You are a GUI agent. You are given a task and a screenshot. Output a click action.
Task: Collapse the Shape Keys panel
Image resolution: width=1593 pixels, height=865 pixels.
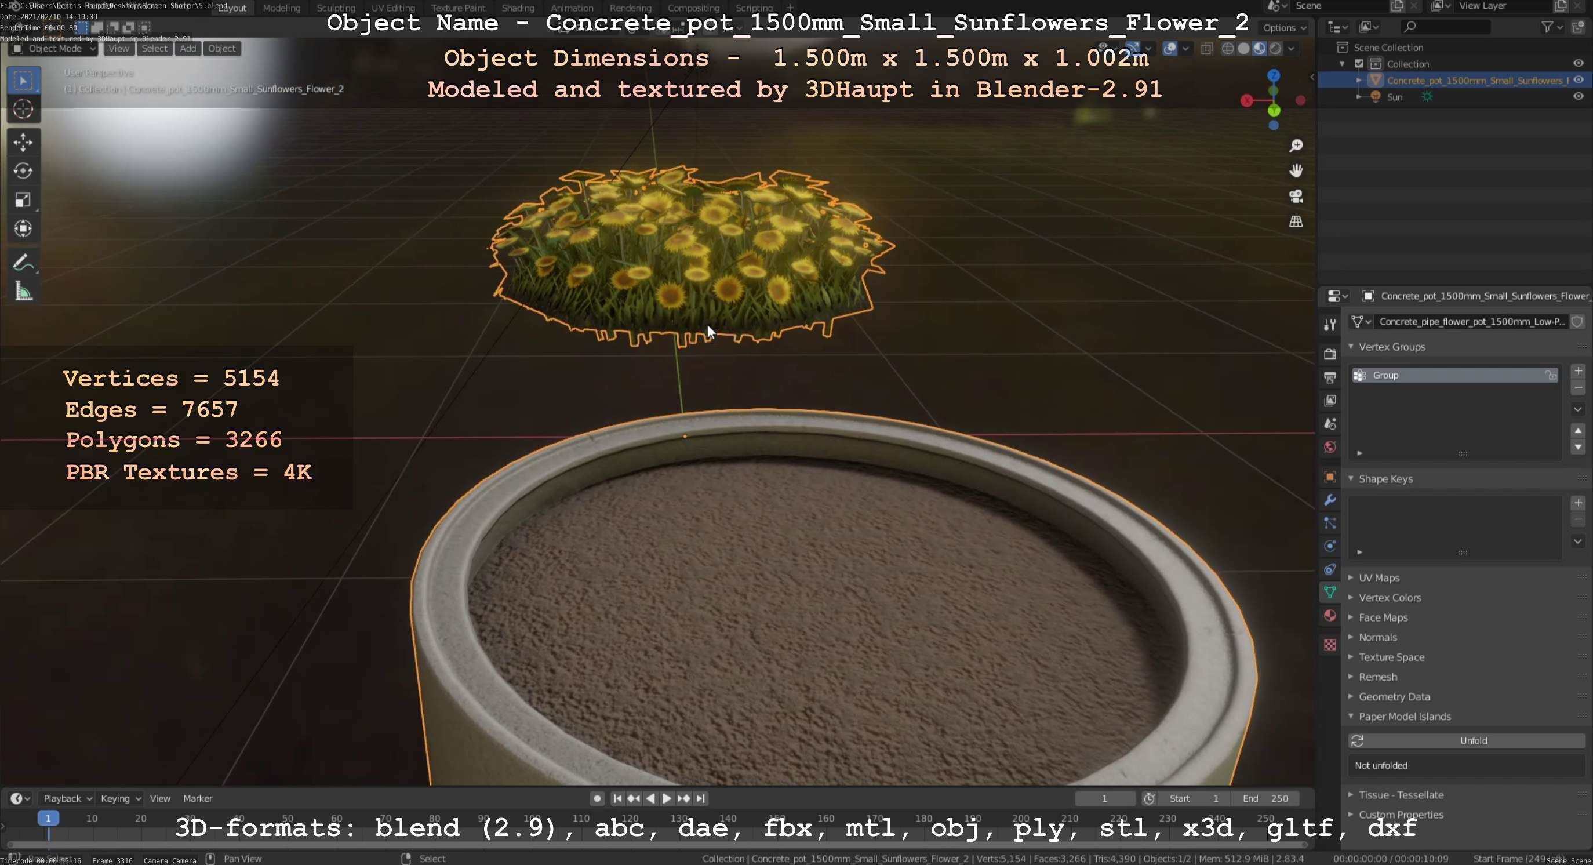1385,478
